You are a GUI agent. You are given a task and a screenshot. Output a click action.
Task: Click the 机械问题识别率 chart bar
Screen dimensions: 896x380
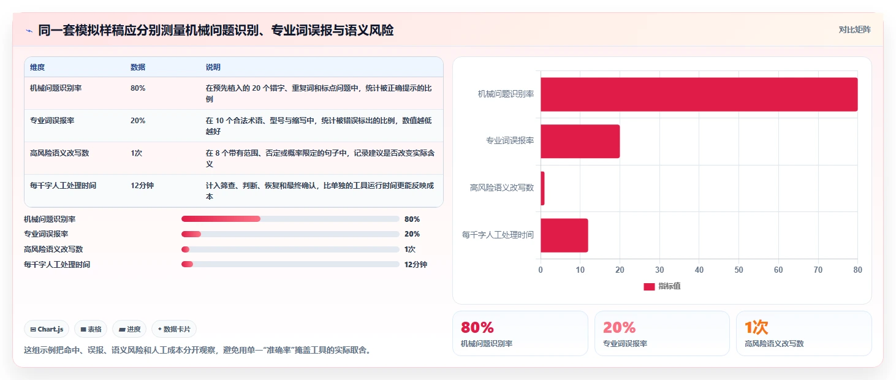point(699,94)
